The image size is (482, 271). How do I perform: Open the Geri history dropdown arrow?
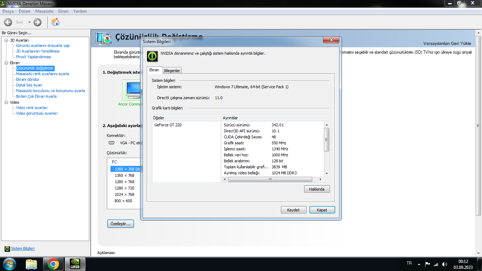(29, 22)
